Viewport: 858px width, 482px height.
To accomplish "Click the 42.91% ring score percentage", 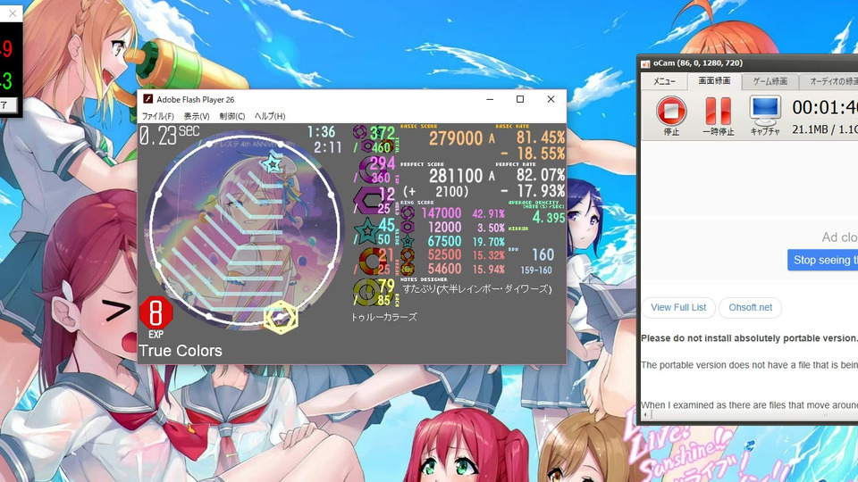I will tap(488, 213).
